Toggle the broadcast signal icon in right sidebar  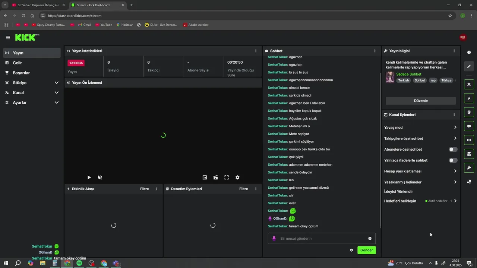[x=469, y=140]
